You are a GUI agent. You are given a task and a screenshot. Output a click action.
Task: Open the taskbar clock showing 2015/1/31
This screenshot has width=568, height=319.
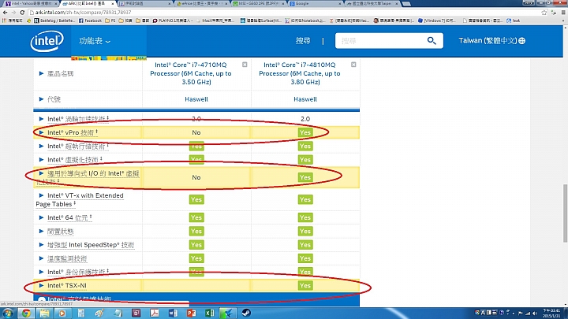(551, 313)
